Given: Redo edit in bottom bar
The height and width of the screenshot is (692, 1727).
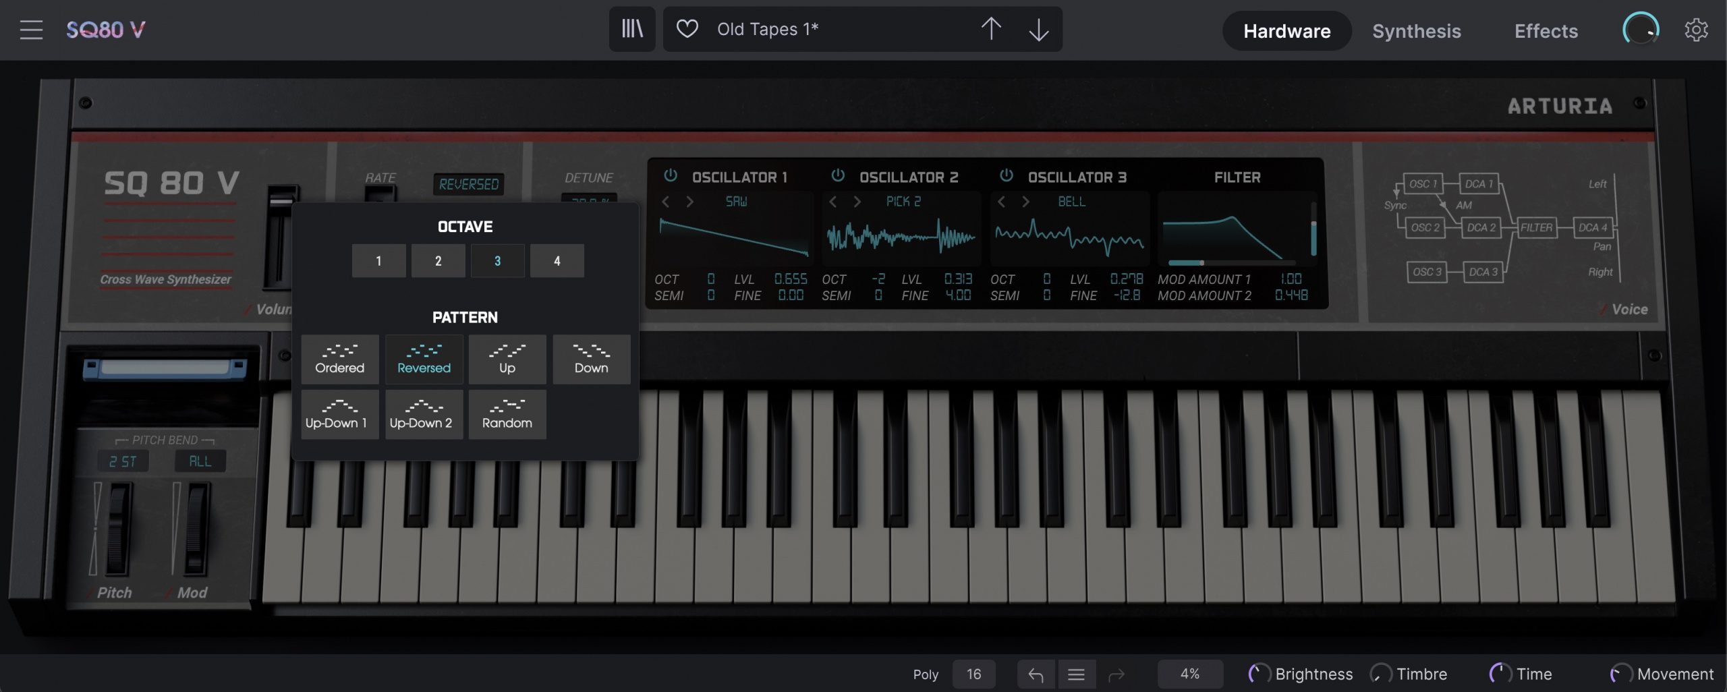Looking at the screenshot, I should pos(1116,674).
